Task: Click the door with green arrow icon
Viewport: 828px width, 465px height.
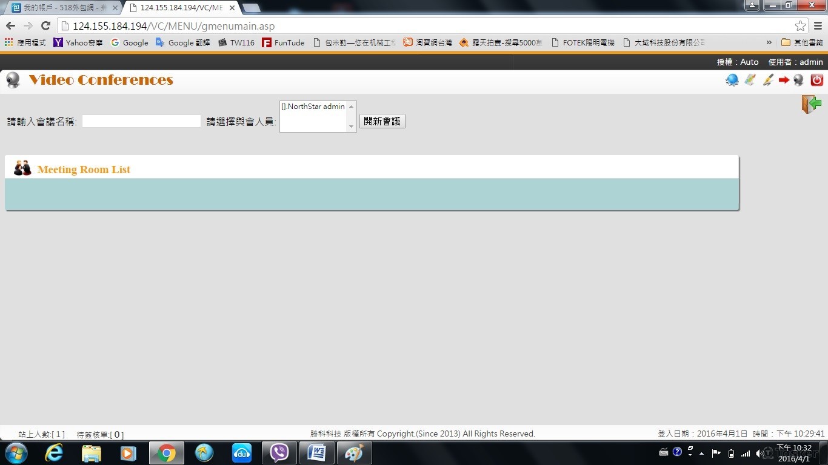Action: click(x=811, y=104)
